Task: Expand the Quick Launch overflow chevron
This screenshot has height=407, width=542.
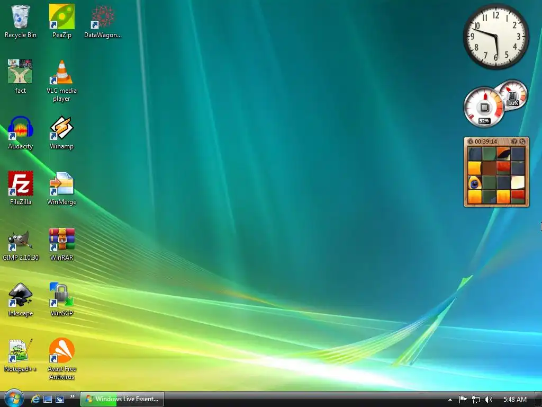Action: 72,396
